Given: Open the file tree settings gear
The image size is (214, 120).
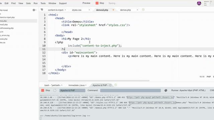Looking at the screenshot, I should [x=34, y=10].
